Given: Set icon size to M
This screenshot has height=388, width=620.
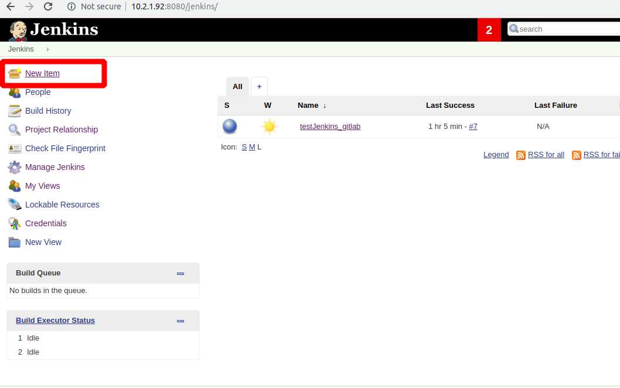Looking at the screenshot, I should tap(252, 147).
